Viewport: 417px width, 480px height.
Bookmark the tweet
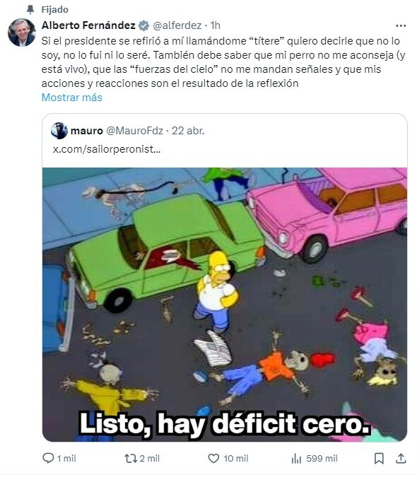point(379,458)
